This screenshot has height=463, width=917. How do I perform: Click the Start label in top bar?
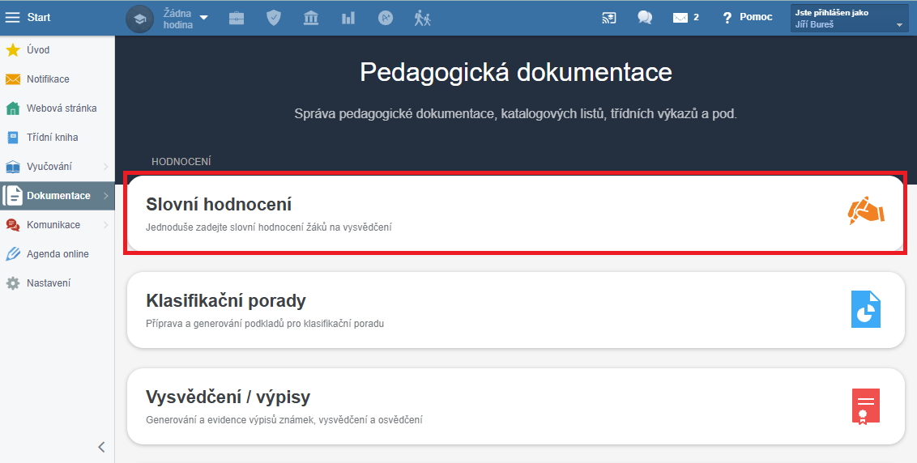point(39,18)
